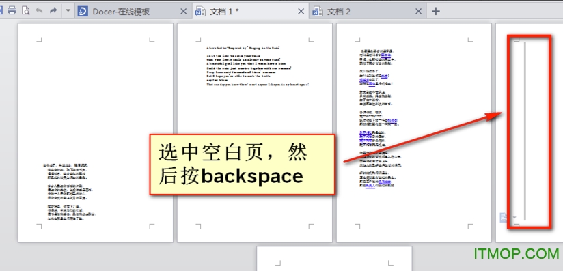Select the first page with Chinese poem
This screenshot has width=563, height=271.
coord(96,133)
